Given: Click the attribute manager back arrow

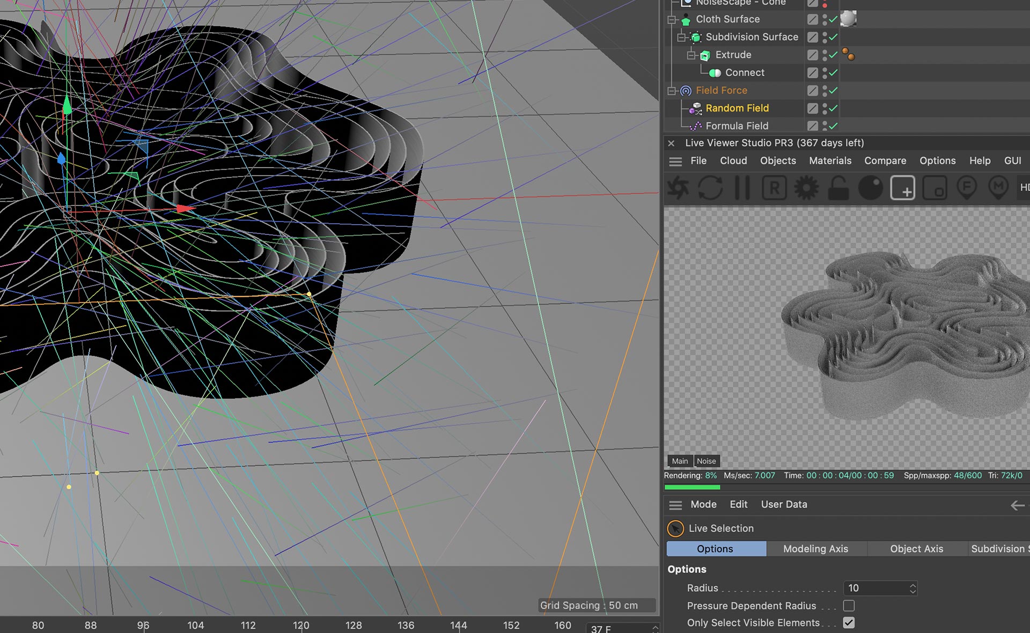Looking at the screenshot, I should point(1017,505).
